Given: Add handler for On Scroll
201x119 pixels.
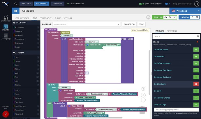Looking at the screenshot, I should click(x=196, y=91).
